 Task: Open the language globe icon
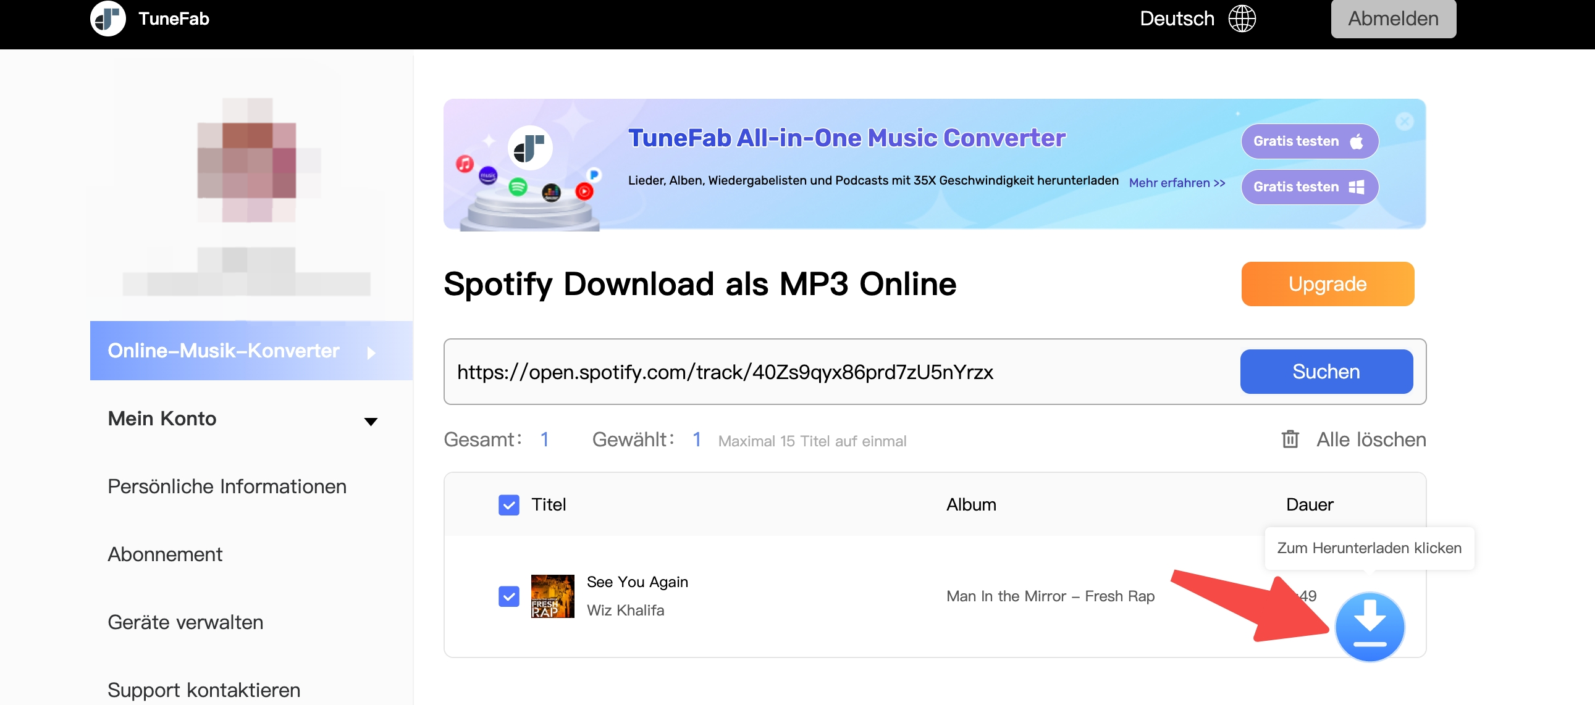1242,19
